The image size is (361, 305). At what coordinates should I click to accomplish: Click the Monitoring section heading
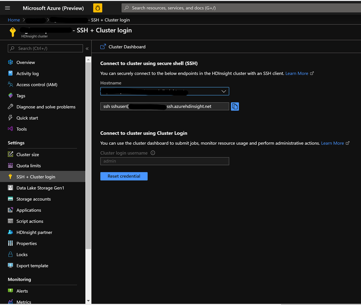[x=20, y=279]
